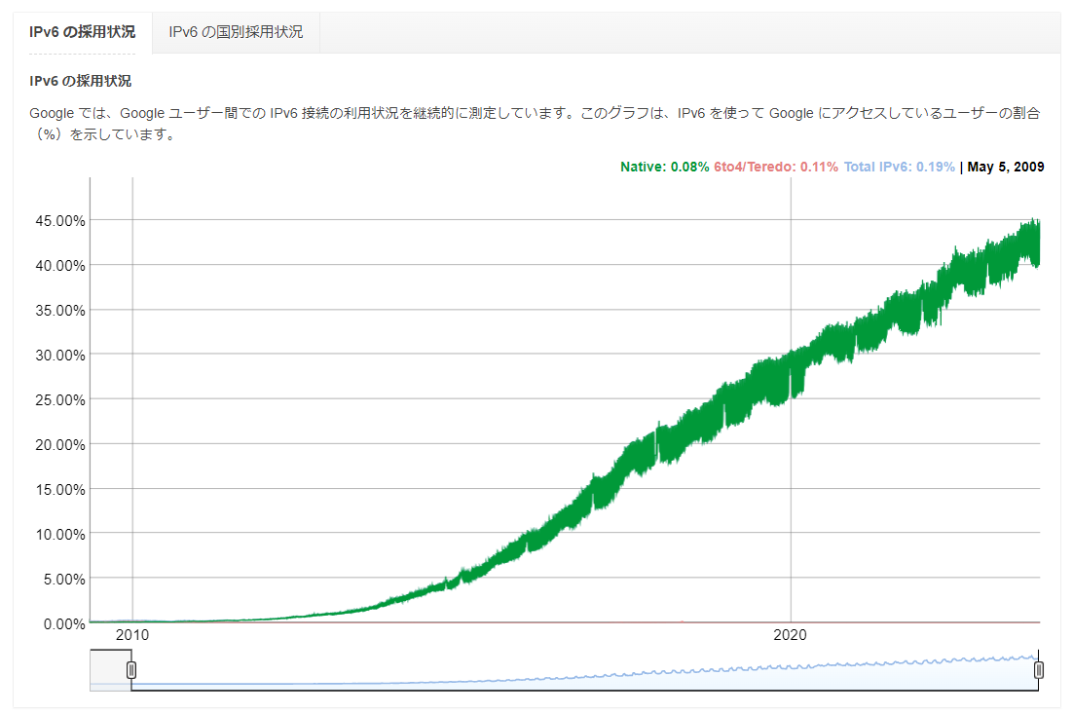Click the 5.00% axis label
This screenshot has width=1073, height=714.
point(64,580)
